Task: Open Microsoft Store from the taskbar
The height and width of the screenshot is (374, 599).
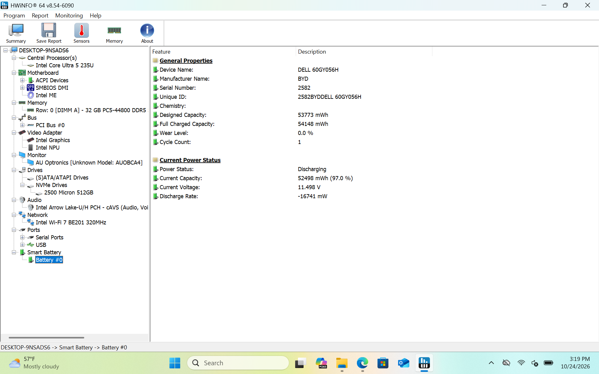Action: [x=383, y=363]
